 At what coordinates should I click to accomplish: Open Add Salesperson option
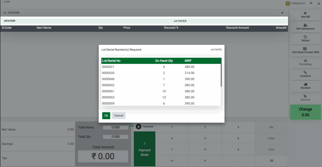click(x=305, y=27)
